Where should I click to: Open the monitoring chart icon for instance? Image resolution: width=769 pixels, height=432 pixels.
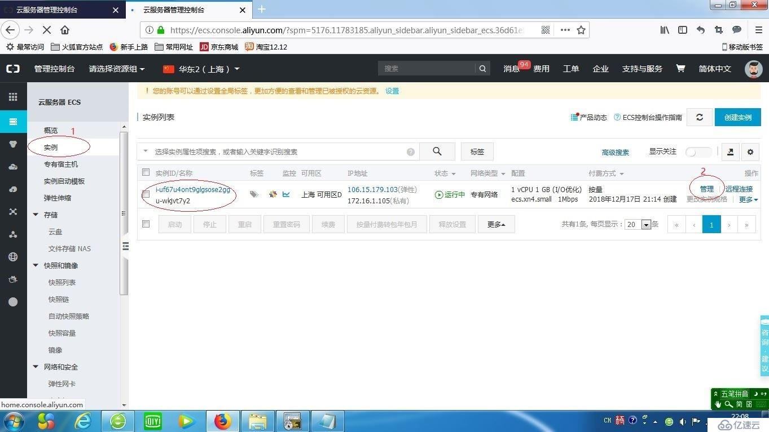(x=286, y=194)
